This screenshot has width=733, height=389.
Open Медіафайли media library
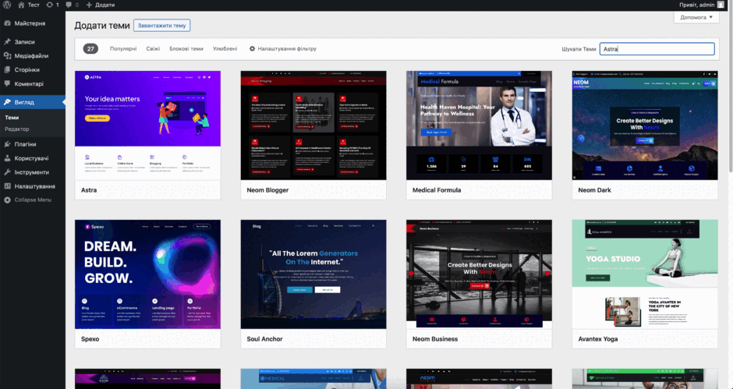coord(33,55)
